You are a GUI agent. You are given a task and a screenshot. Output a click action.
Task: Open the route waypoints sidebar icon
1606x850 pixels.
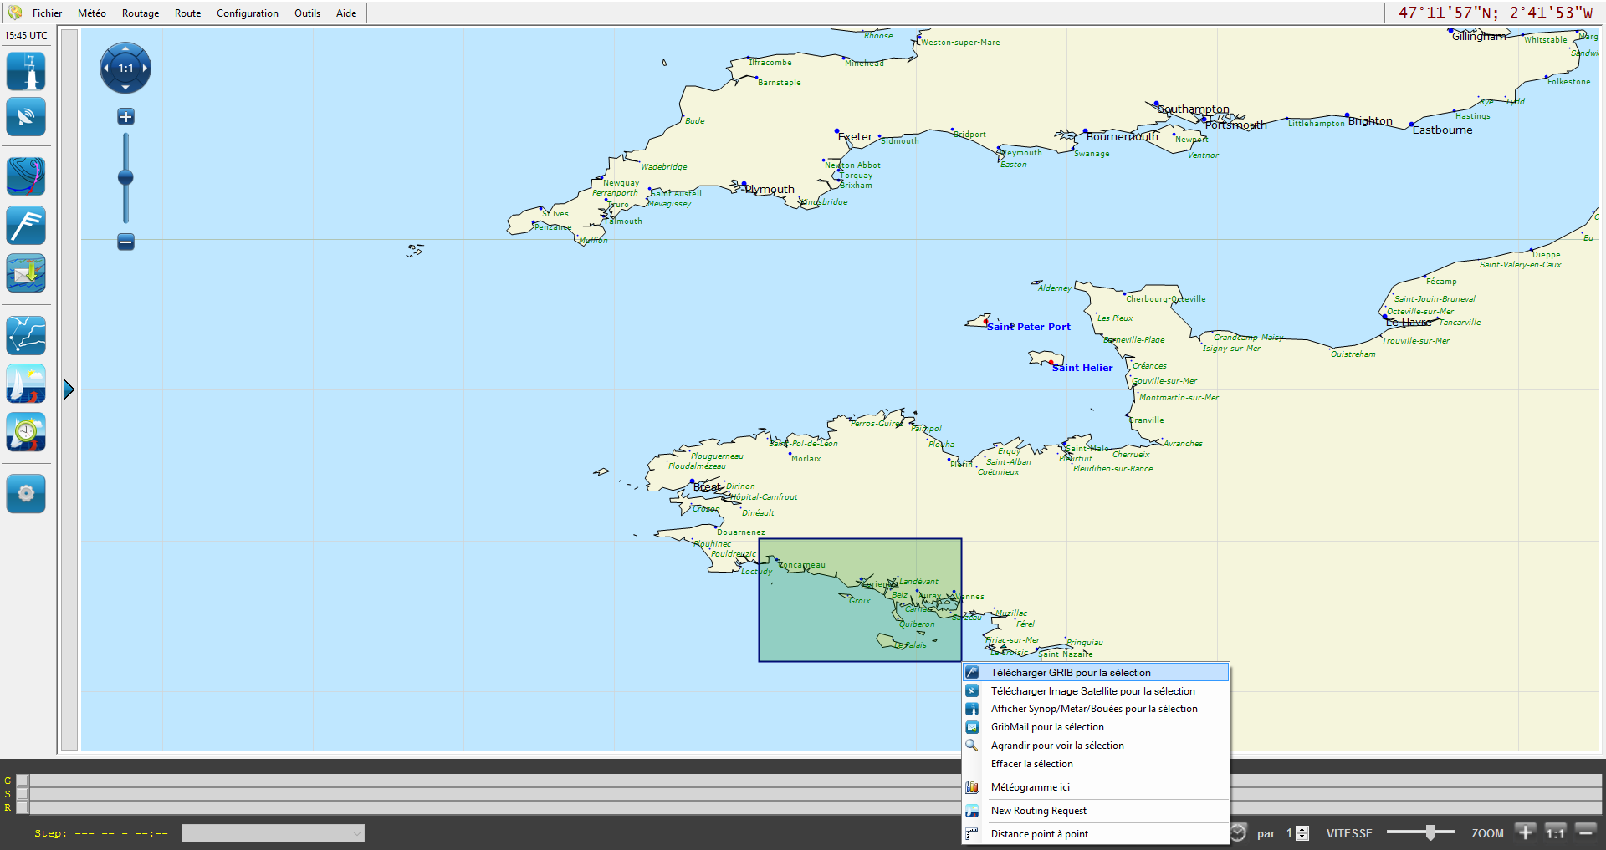coord(26,335)
